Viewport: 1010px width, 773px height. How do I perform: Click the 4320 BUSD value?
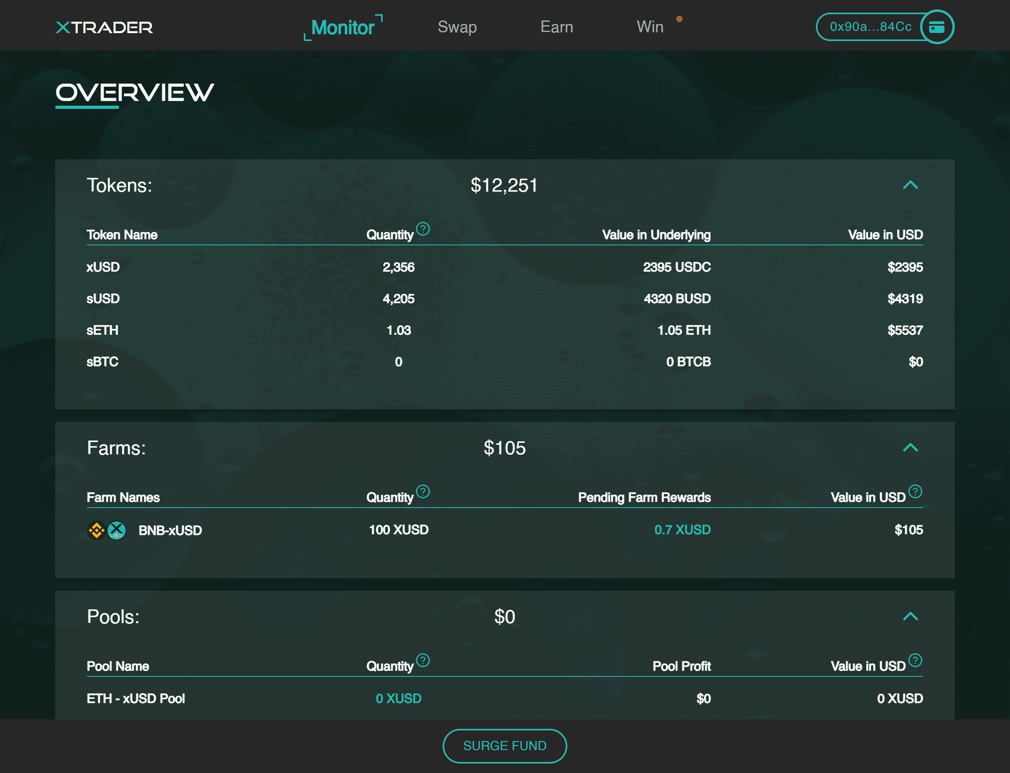677,299
